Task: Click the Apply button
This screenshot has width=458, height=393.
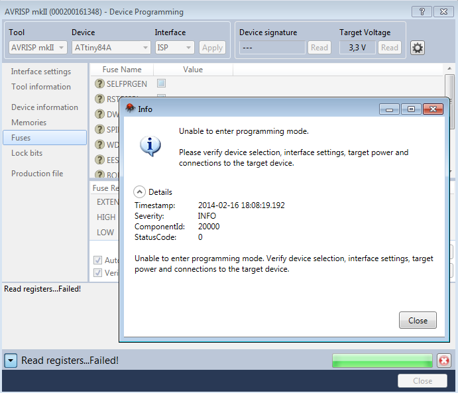Action: click(212, 47)
